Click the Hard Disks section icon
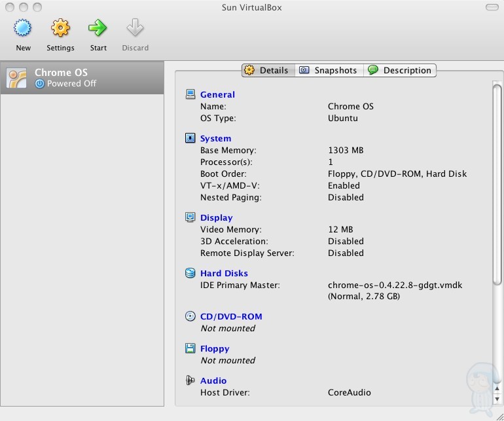The width and height of the screenshot is (504, 421). tap(190, 273)
